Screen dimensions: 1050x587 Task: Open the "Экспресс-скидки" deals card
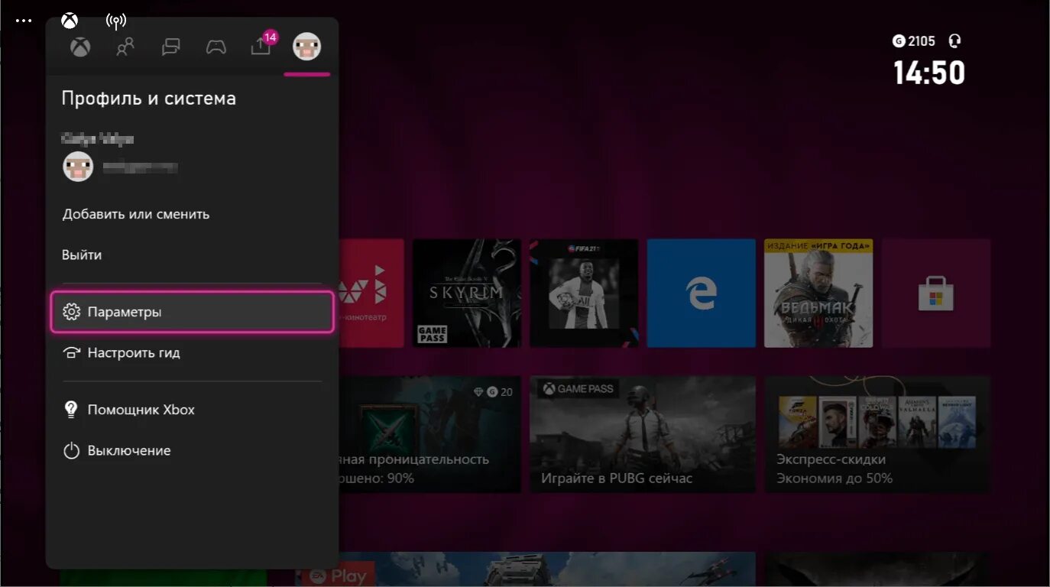tap(877, 434)
